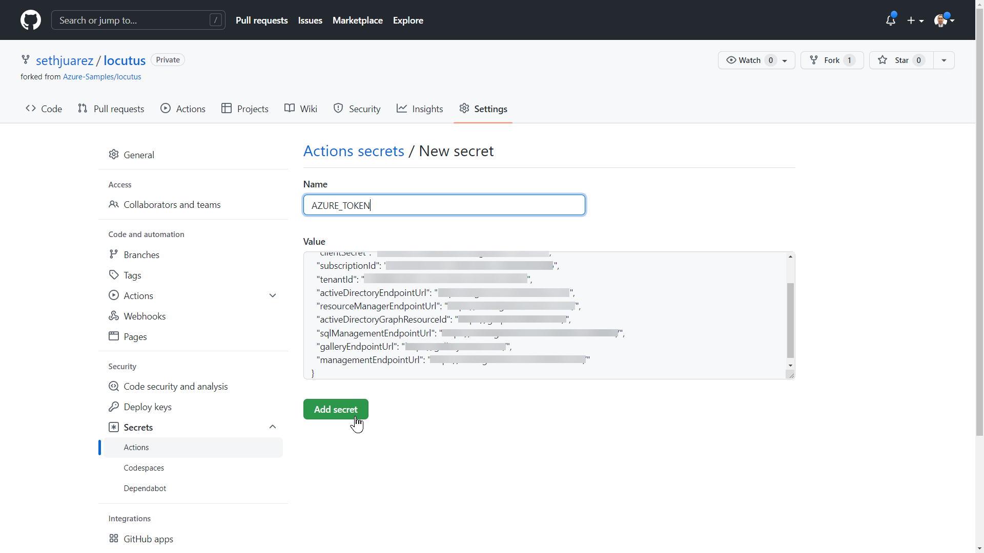This screenshot has height=553, width=984.
Task: Go to Issues in top navigation
Action: point(310,20)
